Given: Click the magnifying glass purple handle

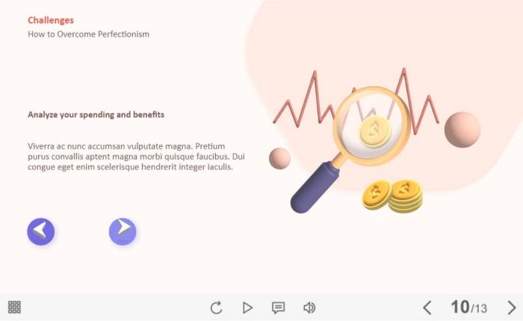Looking at the screenshot, I should tap(315, 187).
